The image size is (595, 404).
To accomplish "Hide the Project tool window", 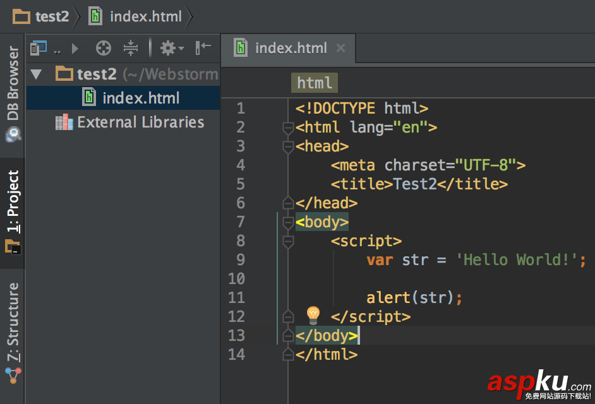I will (203, 48).
